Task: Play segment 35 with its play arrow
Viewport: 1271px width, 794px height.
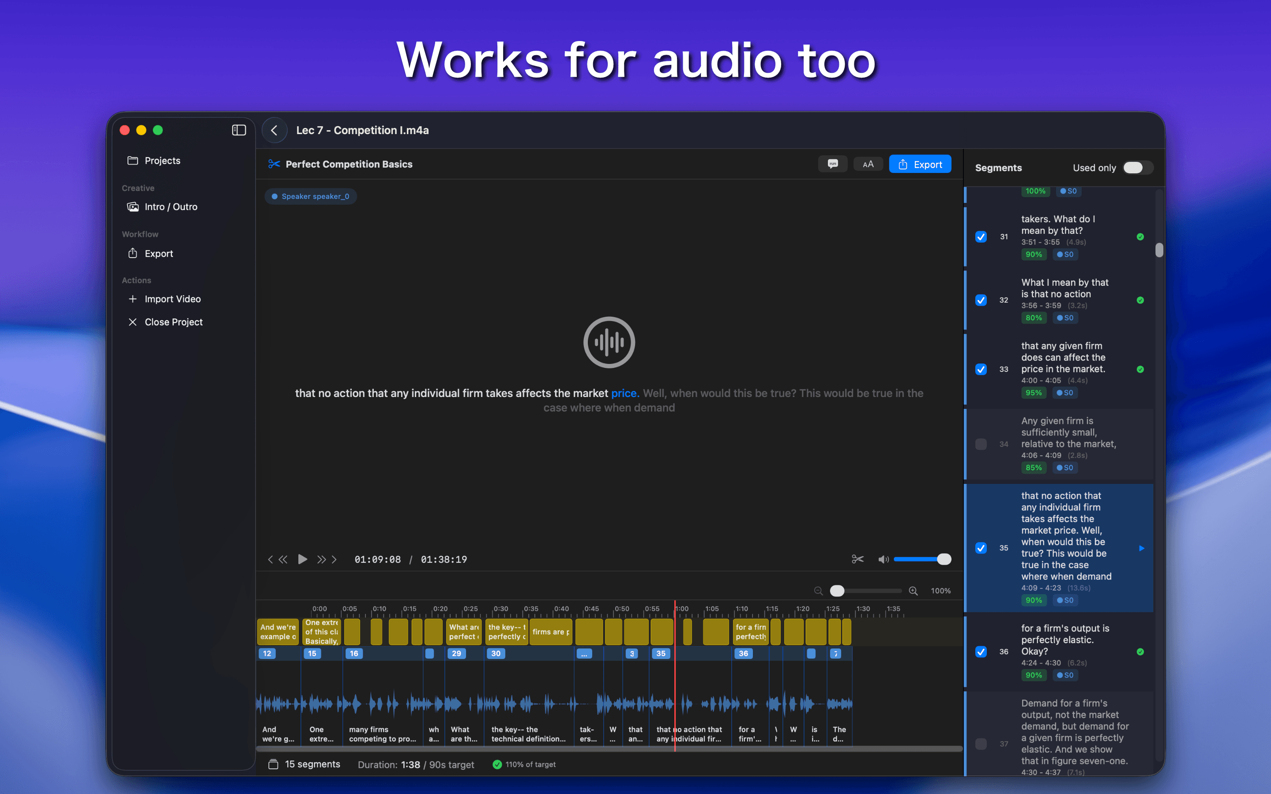Action: tap(1142, 548)
